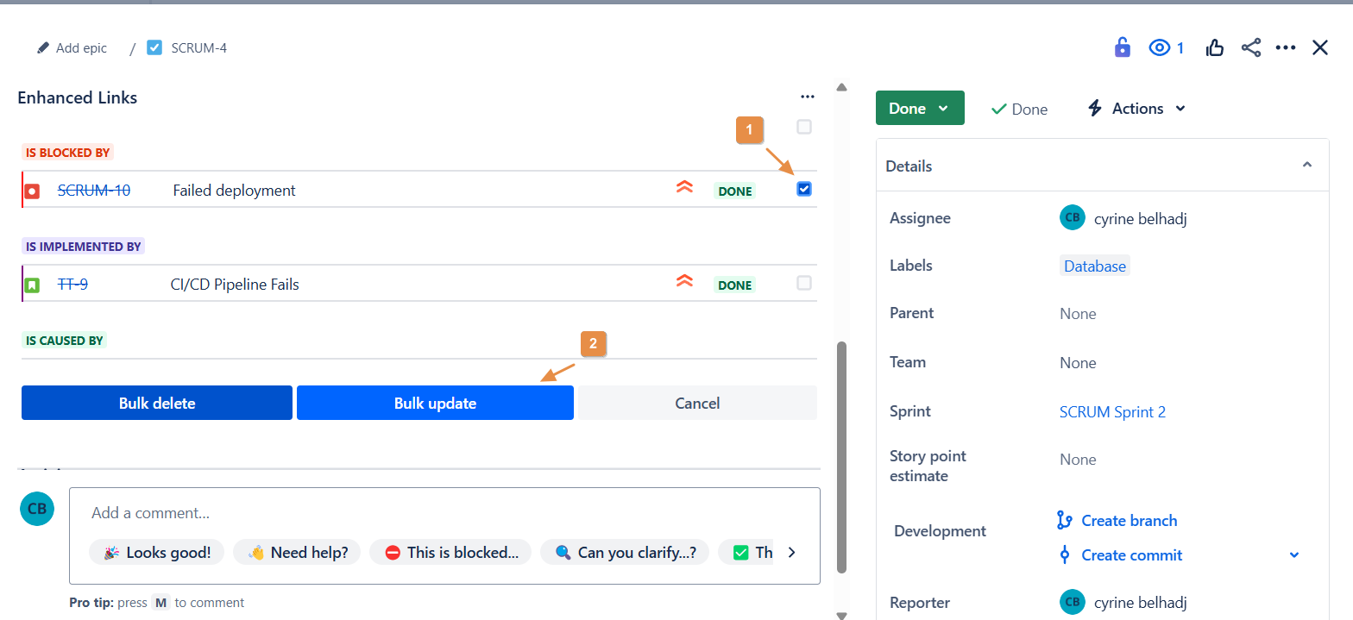Open the Done status dropdown
This screenshot has height=620, width=1353.
(919, 108)
